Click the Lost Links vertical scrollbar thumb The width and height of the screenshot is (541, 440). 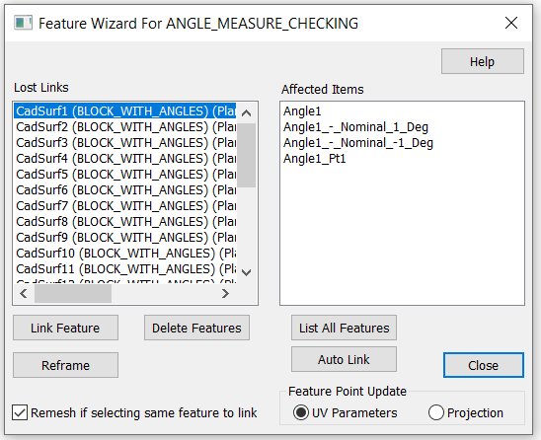247,155
